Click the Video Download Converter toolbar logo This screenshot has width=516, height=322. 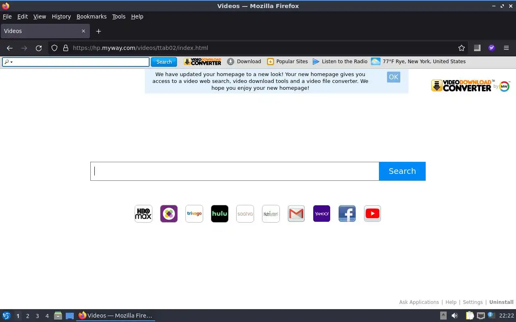tap(202, 62)
